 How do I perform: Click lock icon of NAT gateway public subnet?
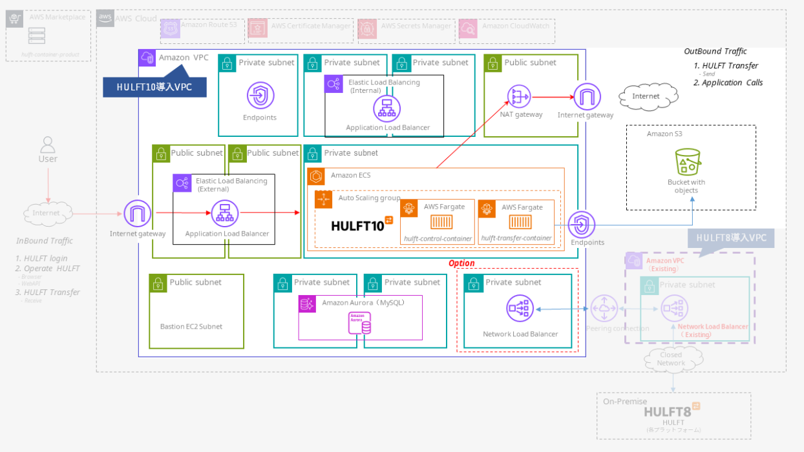click(493, 63)
